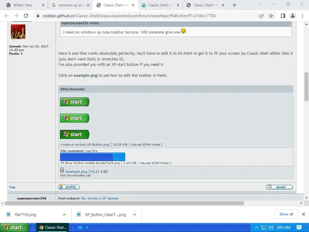309x232 pixels.
Task: Open the first XP start button image
Action: coord(75,102)
